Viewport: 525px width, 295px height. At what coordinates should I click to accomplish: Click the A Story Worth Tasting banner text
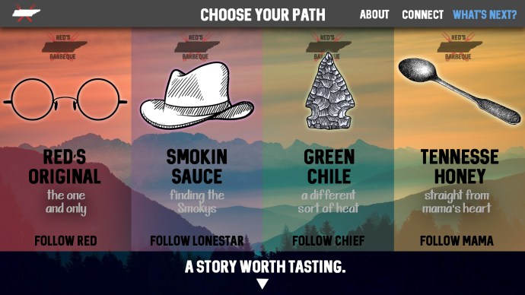point(265,267)
